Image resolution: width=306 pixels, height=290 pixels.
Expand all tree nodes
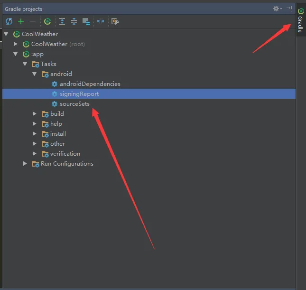coord(62,21)
